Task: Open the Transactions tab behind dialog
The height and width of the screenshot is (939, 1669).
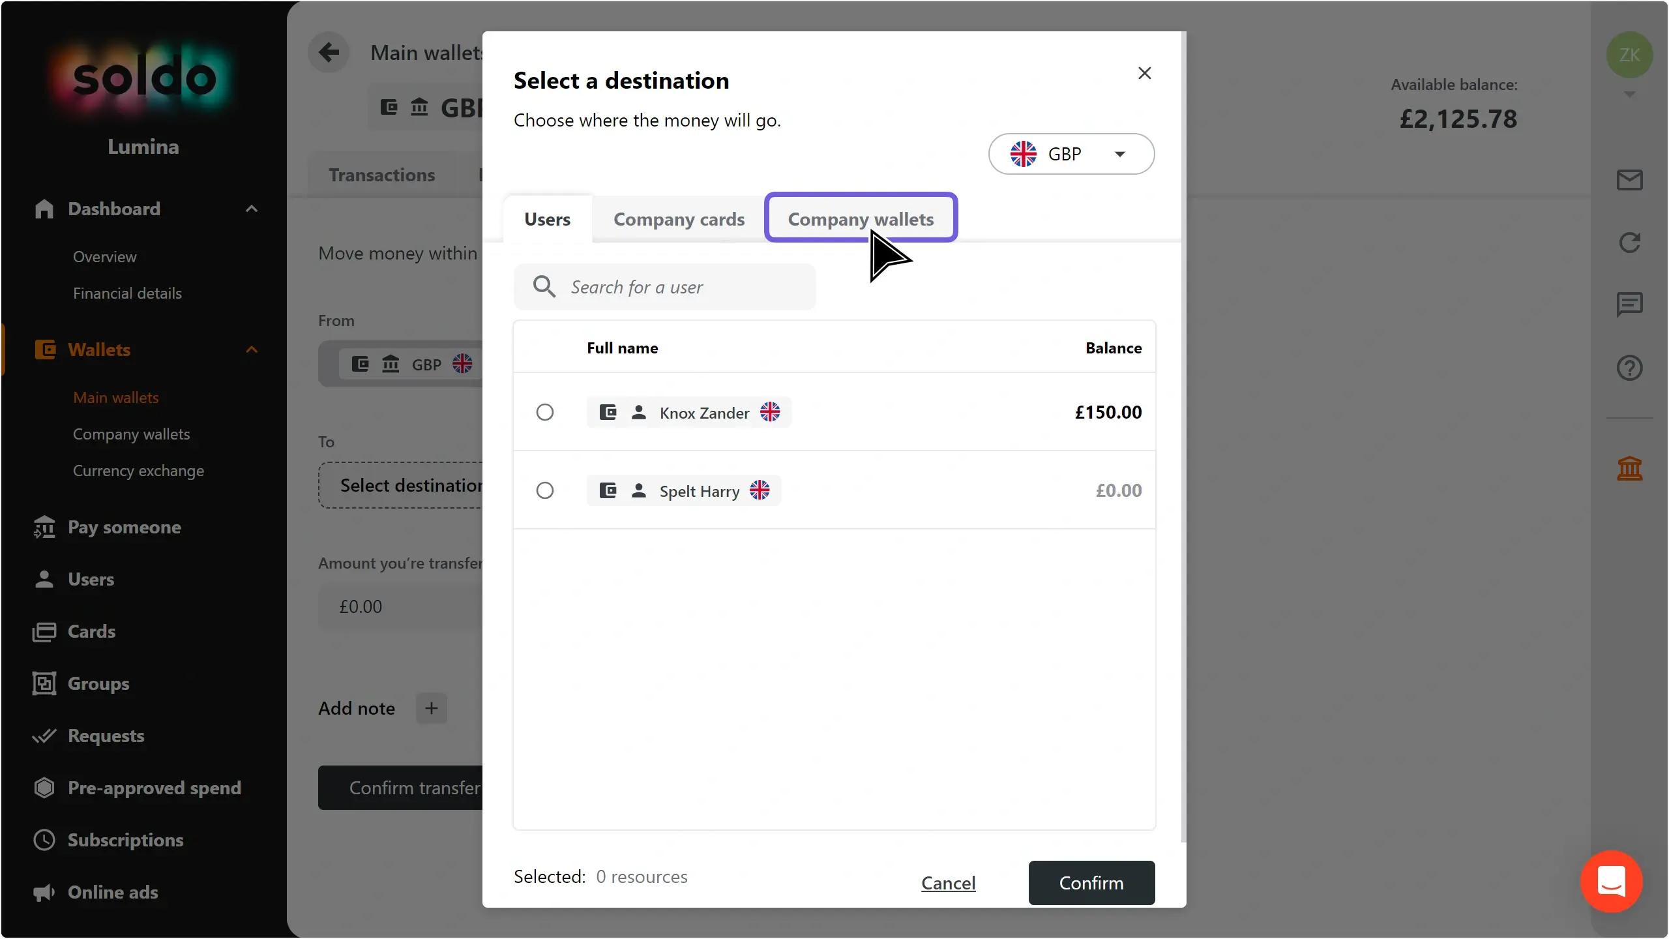Action: 381,175
